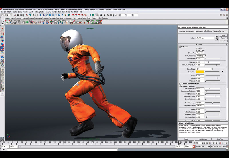Adjust the Thickness slider
Viewport: 229px width, 158px height.
[x=208, y=62]
